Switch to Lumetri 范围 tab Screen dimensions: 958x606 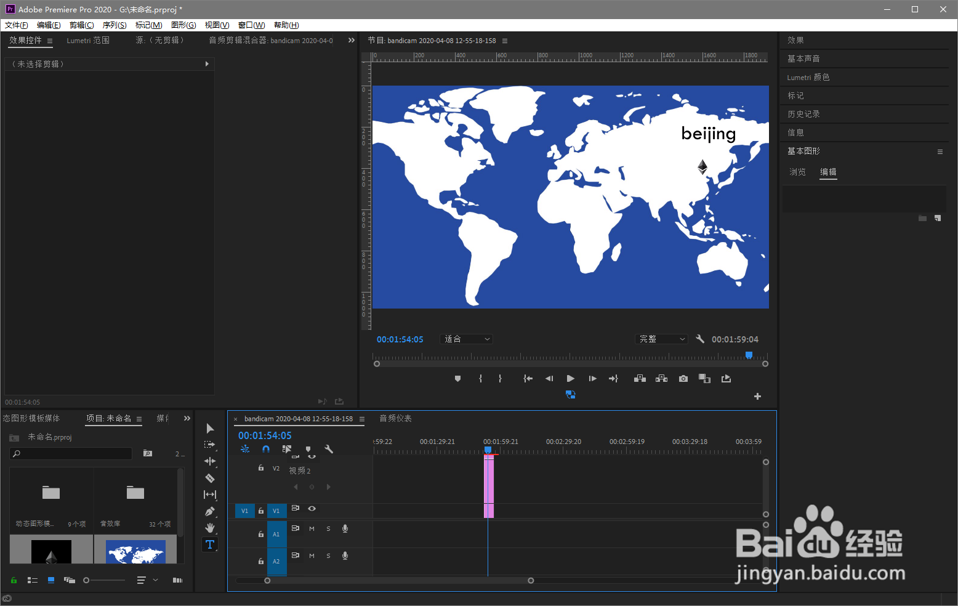coord(88,40)
